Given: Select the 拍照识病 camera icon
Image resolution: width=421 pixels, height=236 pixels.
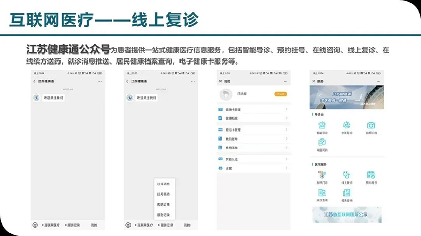Looking at the screenshot, I should coord(371,125).
